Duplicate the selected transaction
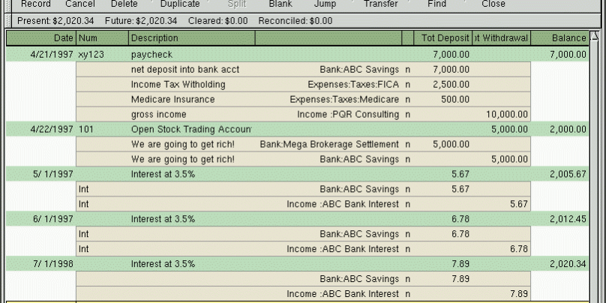The image size is (606, 303). 180,4
